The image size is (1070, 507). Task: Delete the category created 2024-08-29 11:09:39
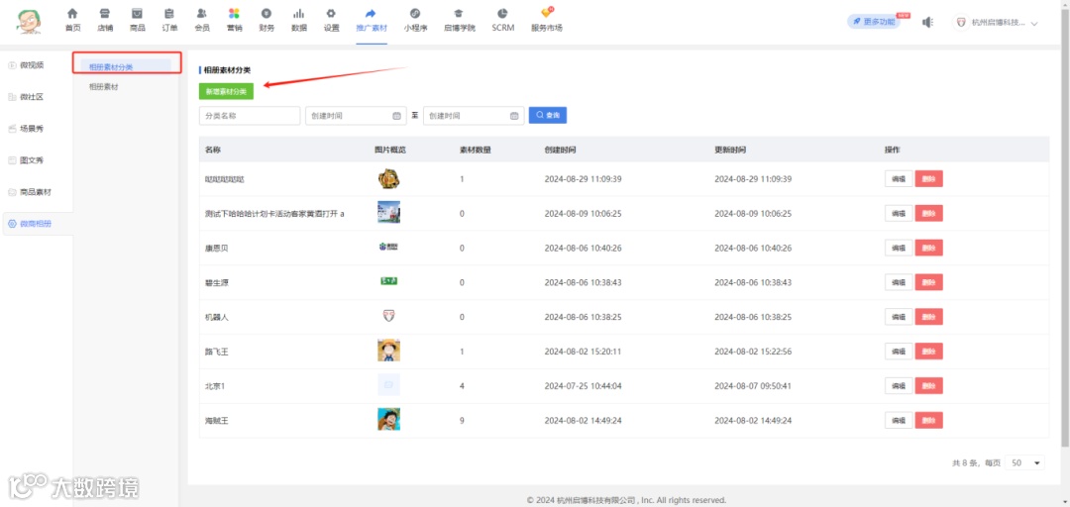[x=928, y=179]
